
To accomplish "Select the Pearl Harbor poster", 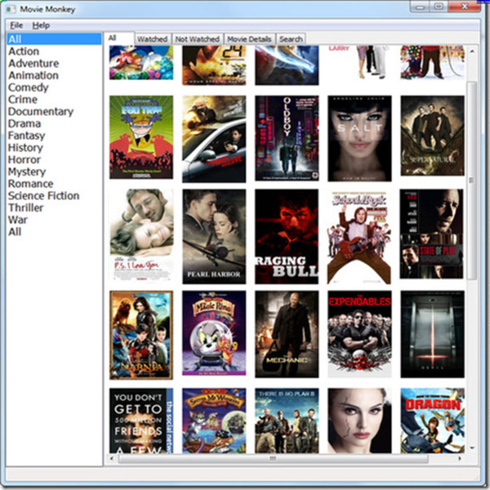I will click(214, 237).
